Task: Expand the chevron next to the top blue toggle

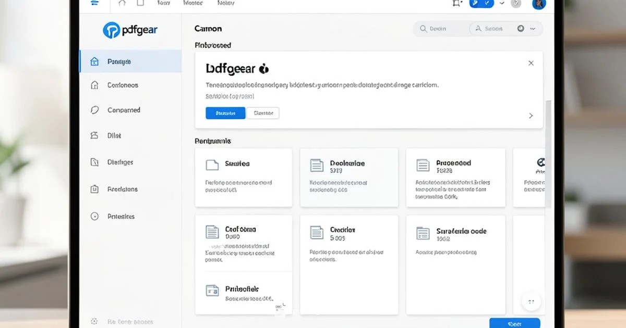Action: pyautogui.click(x=502, y=3)
